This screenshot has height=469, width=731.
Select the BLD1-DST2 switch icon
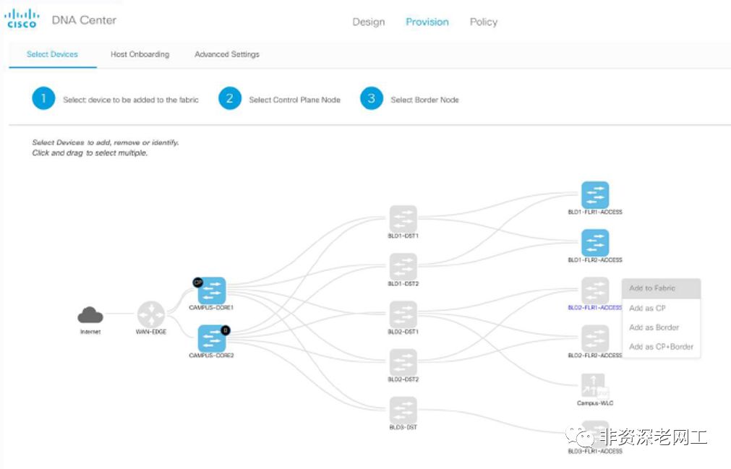pyautogui.click(x=403, y=267)
